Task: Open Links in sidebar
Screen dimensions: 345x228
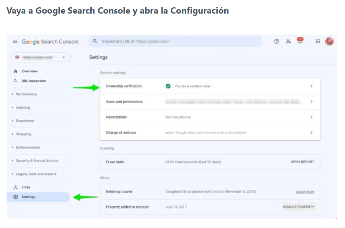Action: pos(26,187)
